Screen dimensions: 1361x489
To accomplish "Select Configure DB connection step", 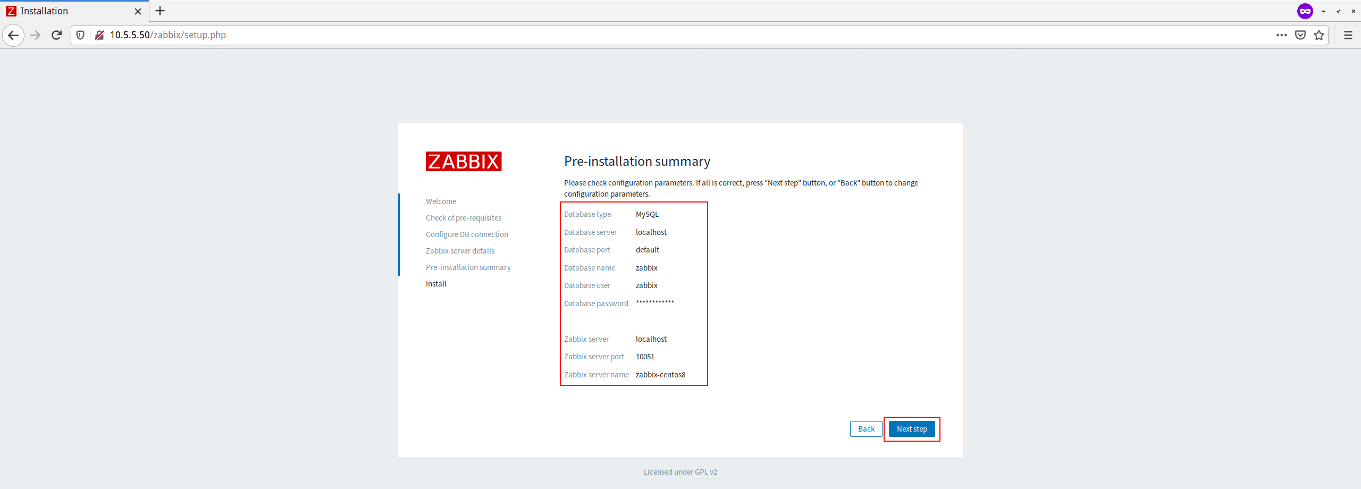I will pos(467,234).
